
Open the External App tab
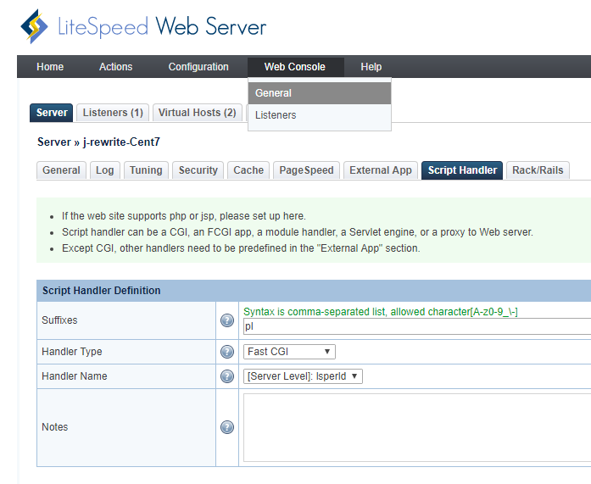coord(381,170)
